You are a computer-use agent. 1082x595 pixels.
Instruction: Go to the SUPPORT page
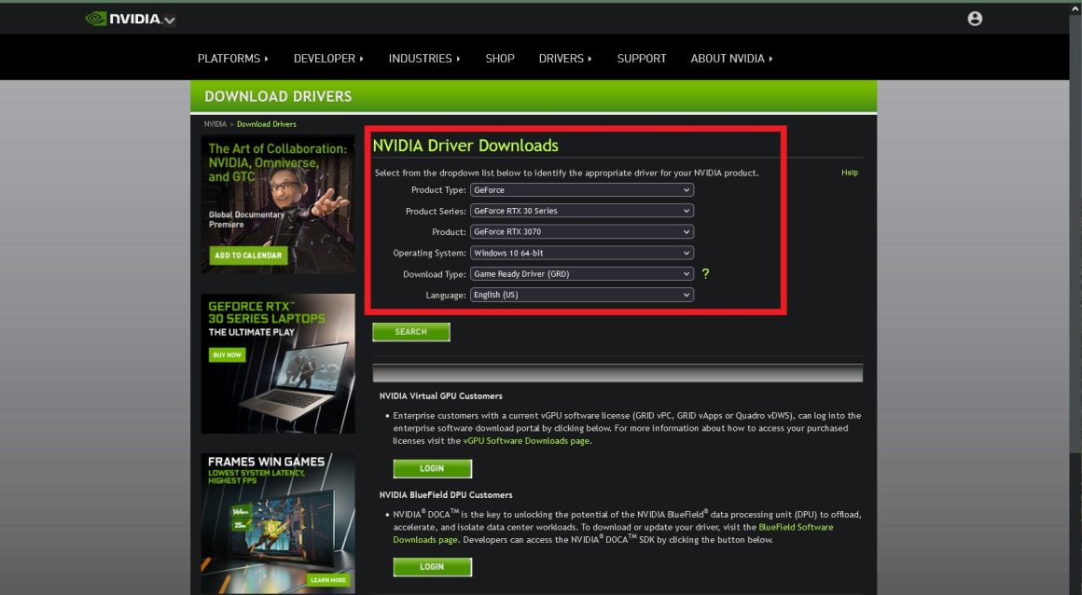tap(642, 59)
